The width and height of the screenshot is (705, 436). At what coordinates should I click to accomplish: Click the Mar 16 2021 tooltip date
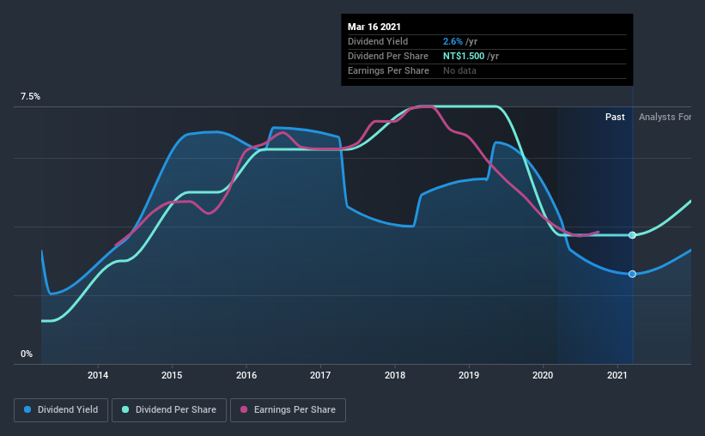pyautogui.click(x=374, y=27)
